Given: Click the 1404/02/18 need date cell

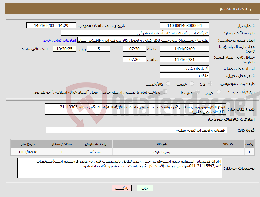Looking at the screenshot, I should [28, 152].
